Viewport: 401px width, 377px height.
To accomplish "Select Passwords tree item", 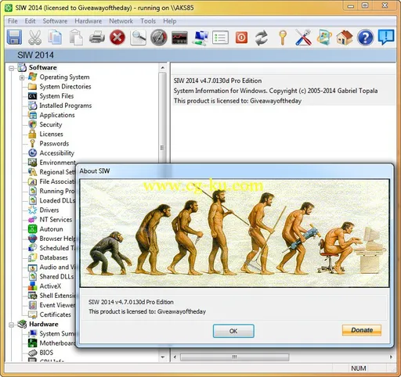I will point(54,144).
